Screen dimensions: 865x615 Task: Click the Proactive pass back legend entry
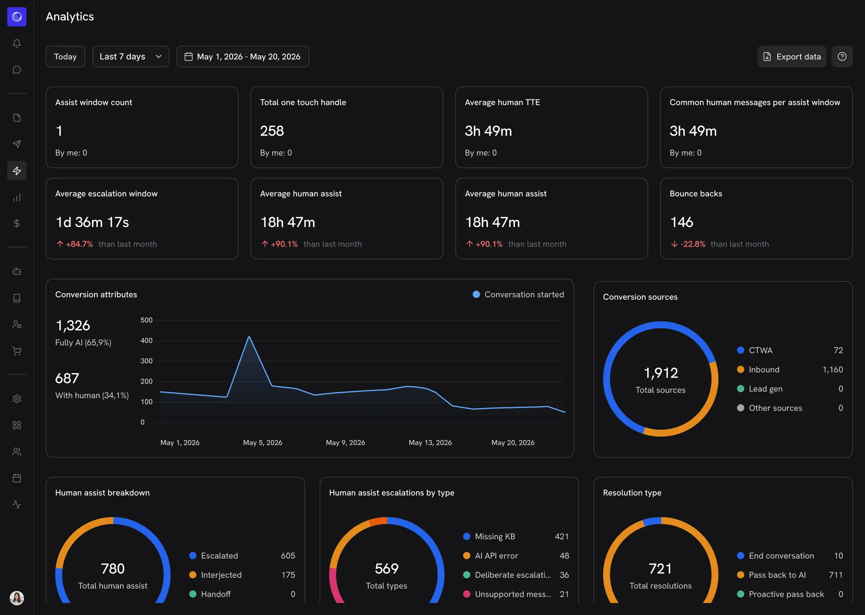[790, 594]
